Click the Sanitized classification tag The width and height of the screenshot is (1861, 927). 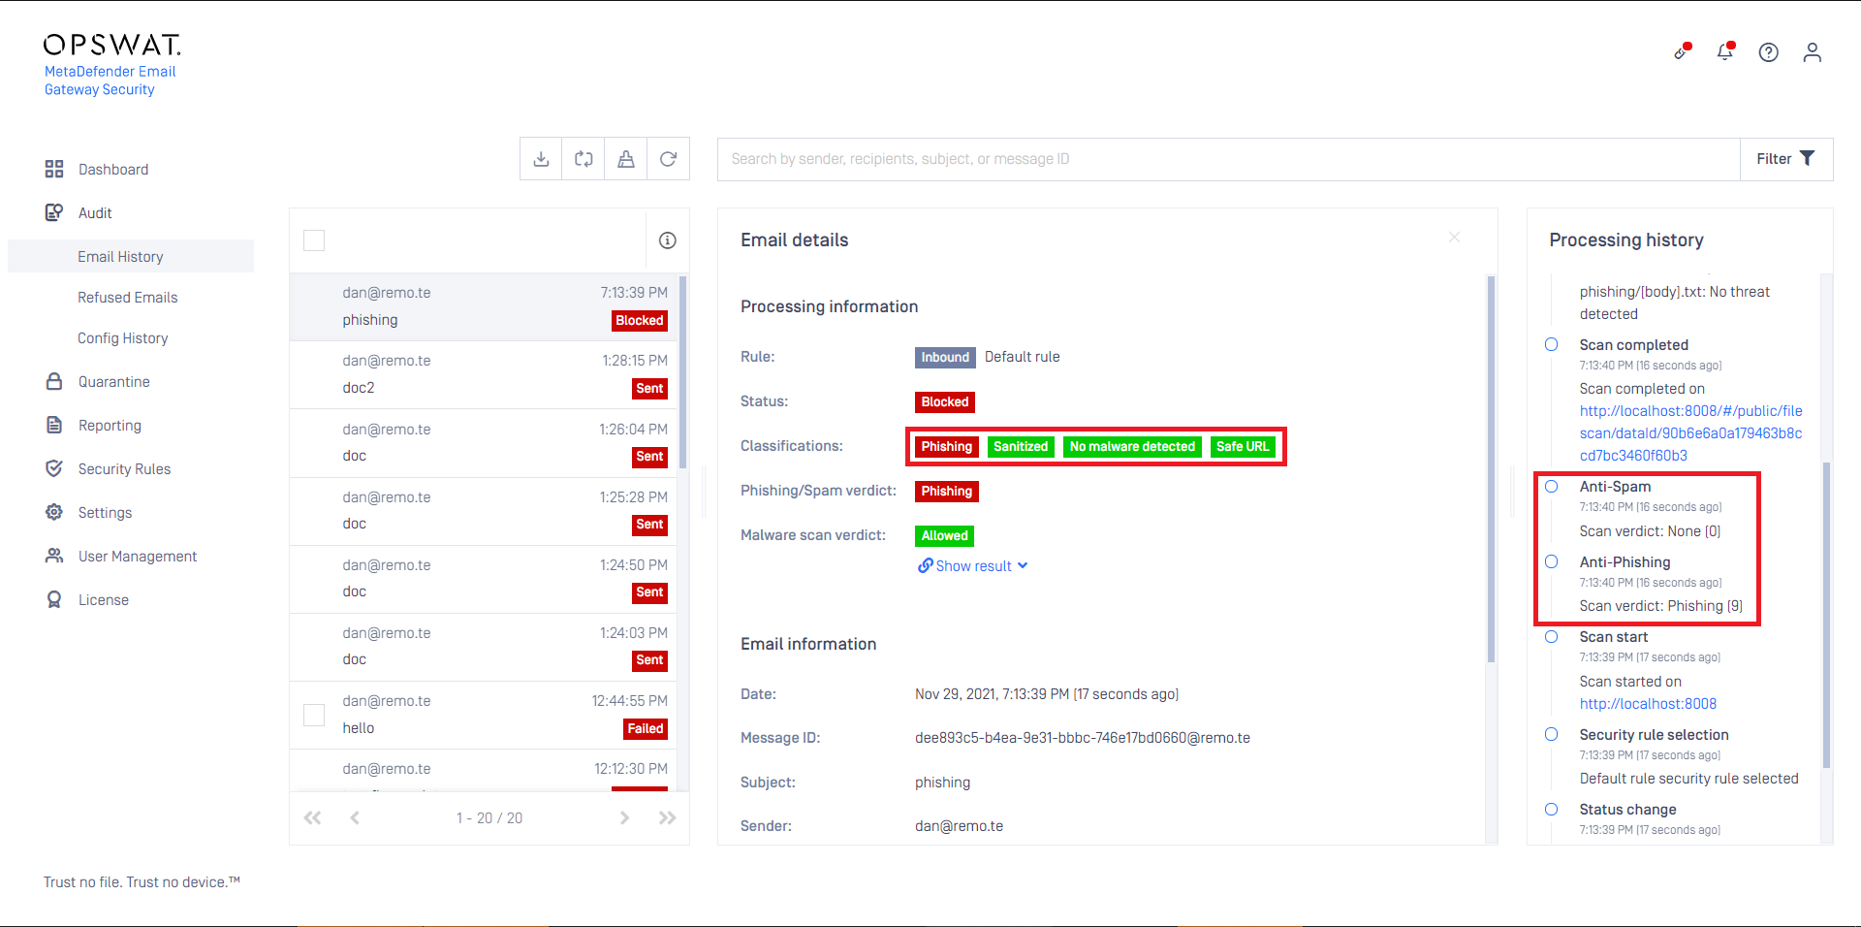coord(1021,446)
